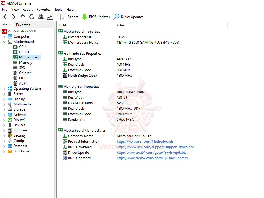This screenshot has width=264, height=198.
Task: Expand the Operating System tree node
Action: pos(4,89)
